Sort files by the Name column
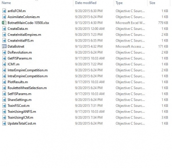This screenshot has width=172, height=168. point(6,3)
